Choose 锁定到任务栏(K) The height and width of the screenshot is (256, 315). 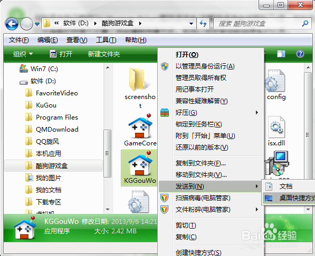coord(211,124)
